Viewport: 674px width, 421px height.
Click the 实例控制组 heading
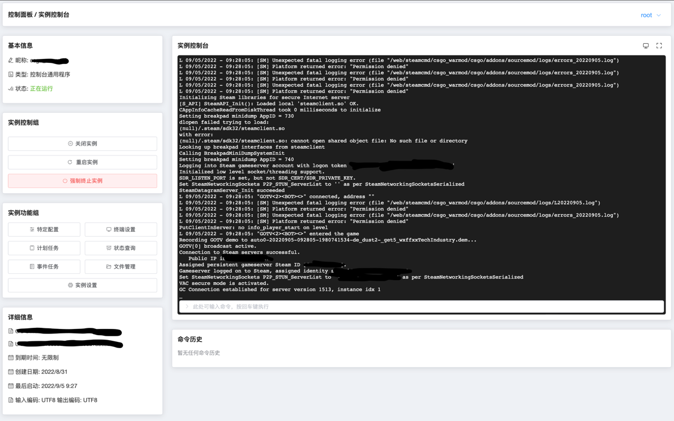[x=24, y=122]
